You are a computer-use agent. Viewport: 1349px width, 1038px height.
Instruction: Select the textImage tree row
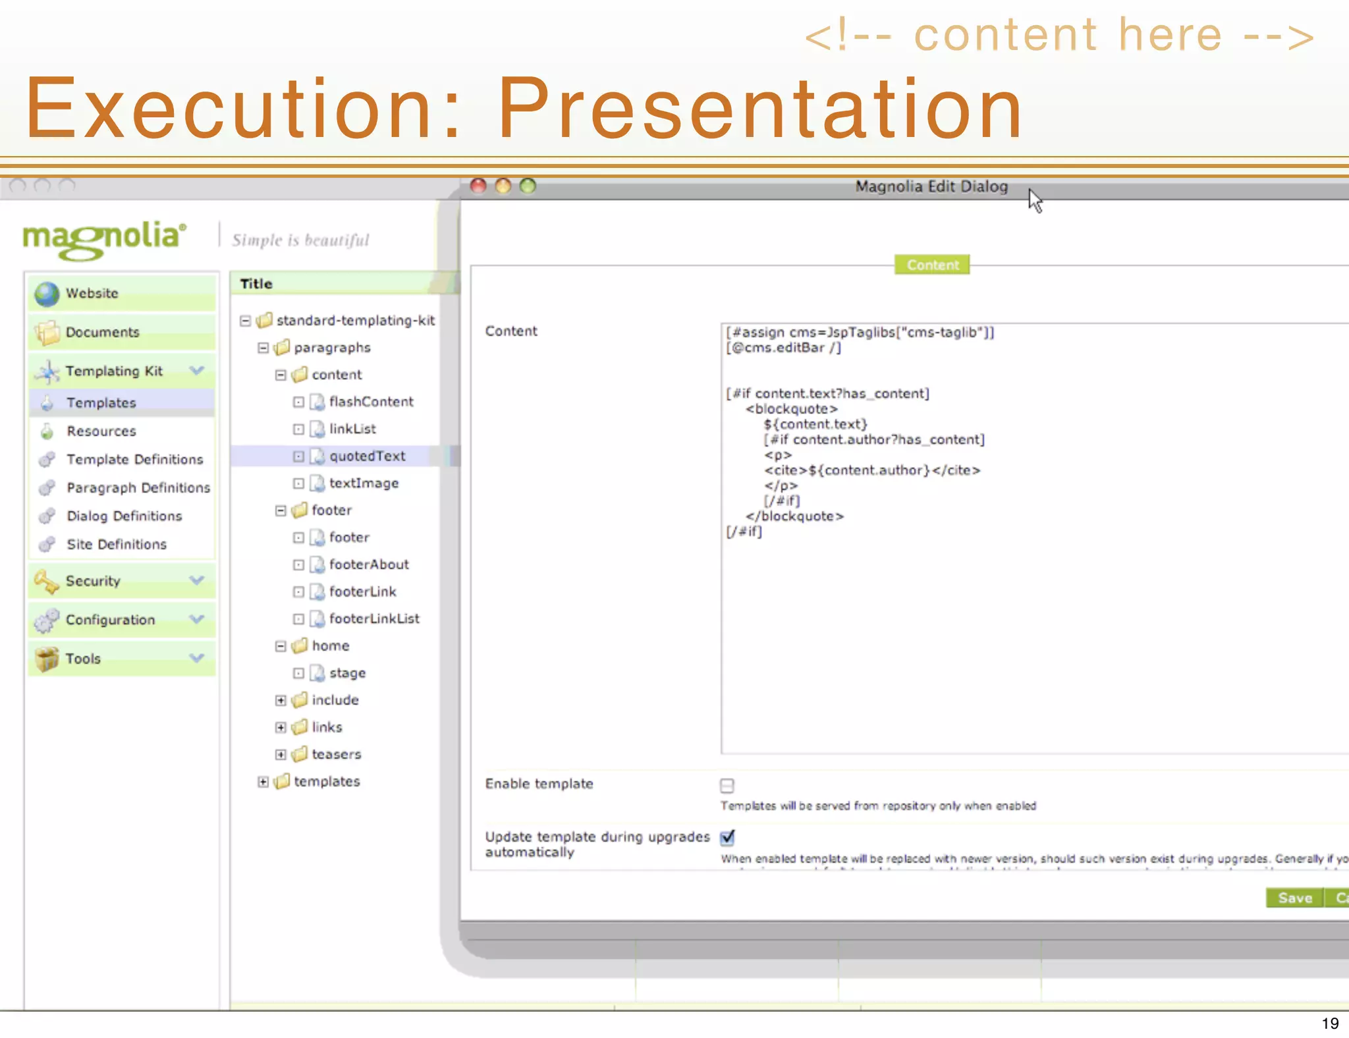344,483
